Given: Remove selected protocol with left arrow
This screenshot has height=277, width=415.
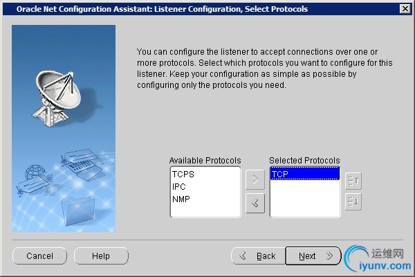Looking at the screenshot, I should point(255,204).
